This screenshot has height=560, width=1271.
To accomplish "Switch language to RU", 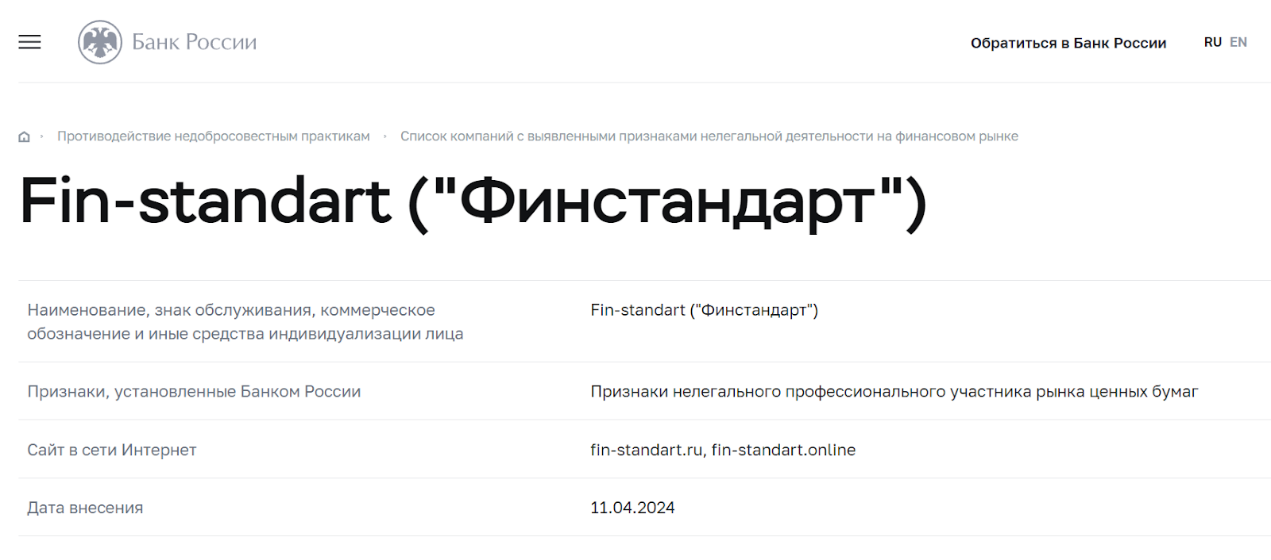I will coord(1212,42).
